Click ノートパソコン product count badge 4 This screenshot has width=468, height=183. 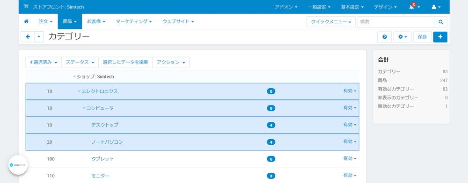click(x=271, y=142)
